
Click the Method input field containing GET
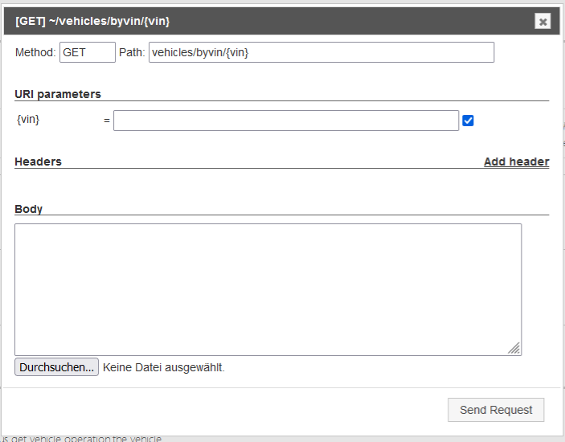click(x=87, y=52)
